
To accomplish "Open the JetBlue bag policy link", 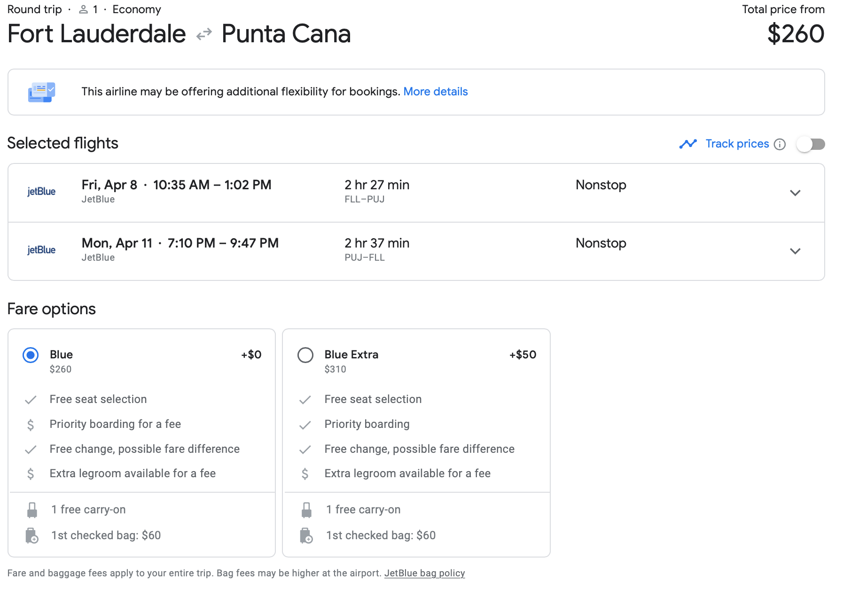I will coord(424,573).
